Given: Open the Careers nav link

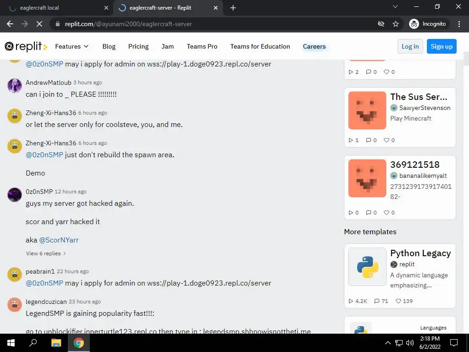Looking at the screenshot, I should click(x=314, y=46).
